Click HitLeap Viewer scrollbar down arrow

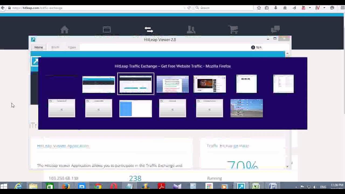(x=287, y=166)
